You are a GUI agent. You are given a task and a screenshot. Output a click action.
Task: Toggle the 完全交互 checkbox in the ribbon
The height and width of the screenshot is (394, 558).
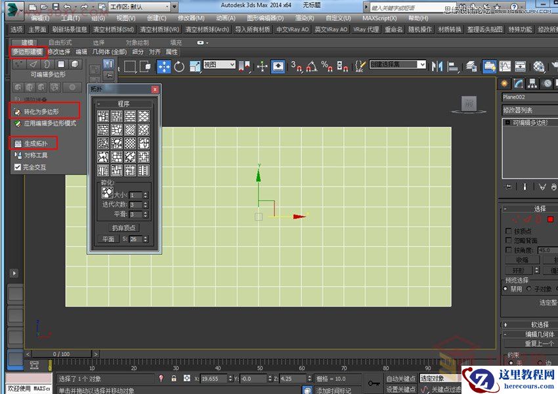(17, 167)
